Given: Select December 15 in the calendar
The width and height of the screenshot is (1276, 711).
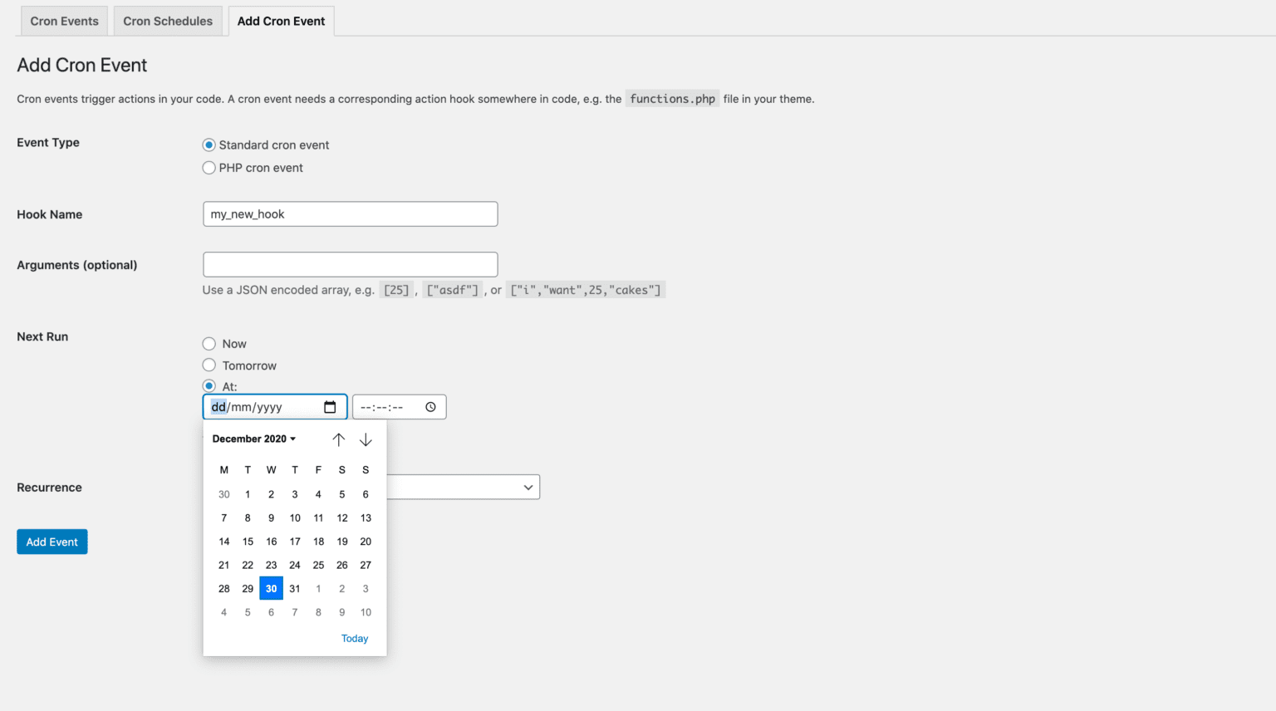Looking at the screenshot, I should click(x=247, y=541).
